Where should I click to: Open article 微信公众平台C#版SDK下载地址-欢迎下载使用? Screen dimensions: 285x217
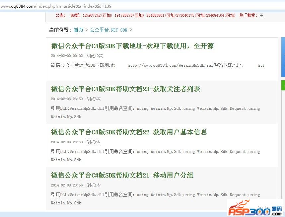132,46
